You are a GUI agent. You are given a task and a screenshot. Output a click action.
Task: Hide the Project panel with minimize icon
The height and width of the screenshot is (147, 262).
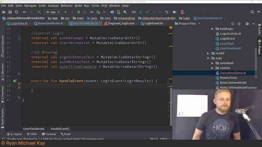click(253, 24)
